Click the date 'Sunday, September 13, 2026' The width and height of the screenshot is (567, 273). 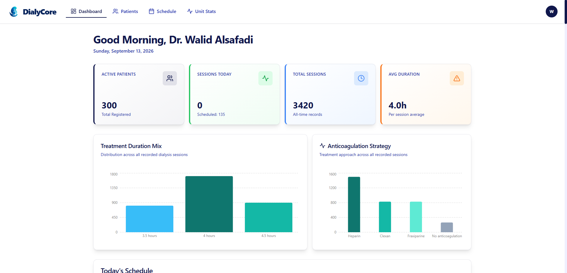[123, 51]
